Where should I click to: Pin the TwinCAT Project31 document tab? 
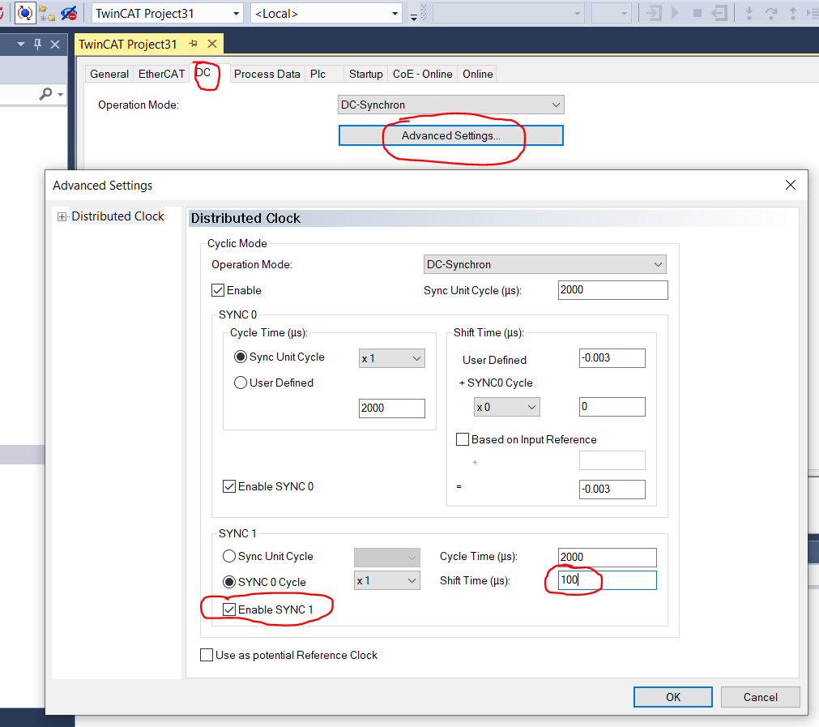193,44
